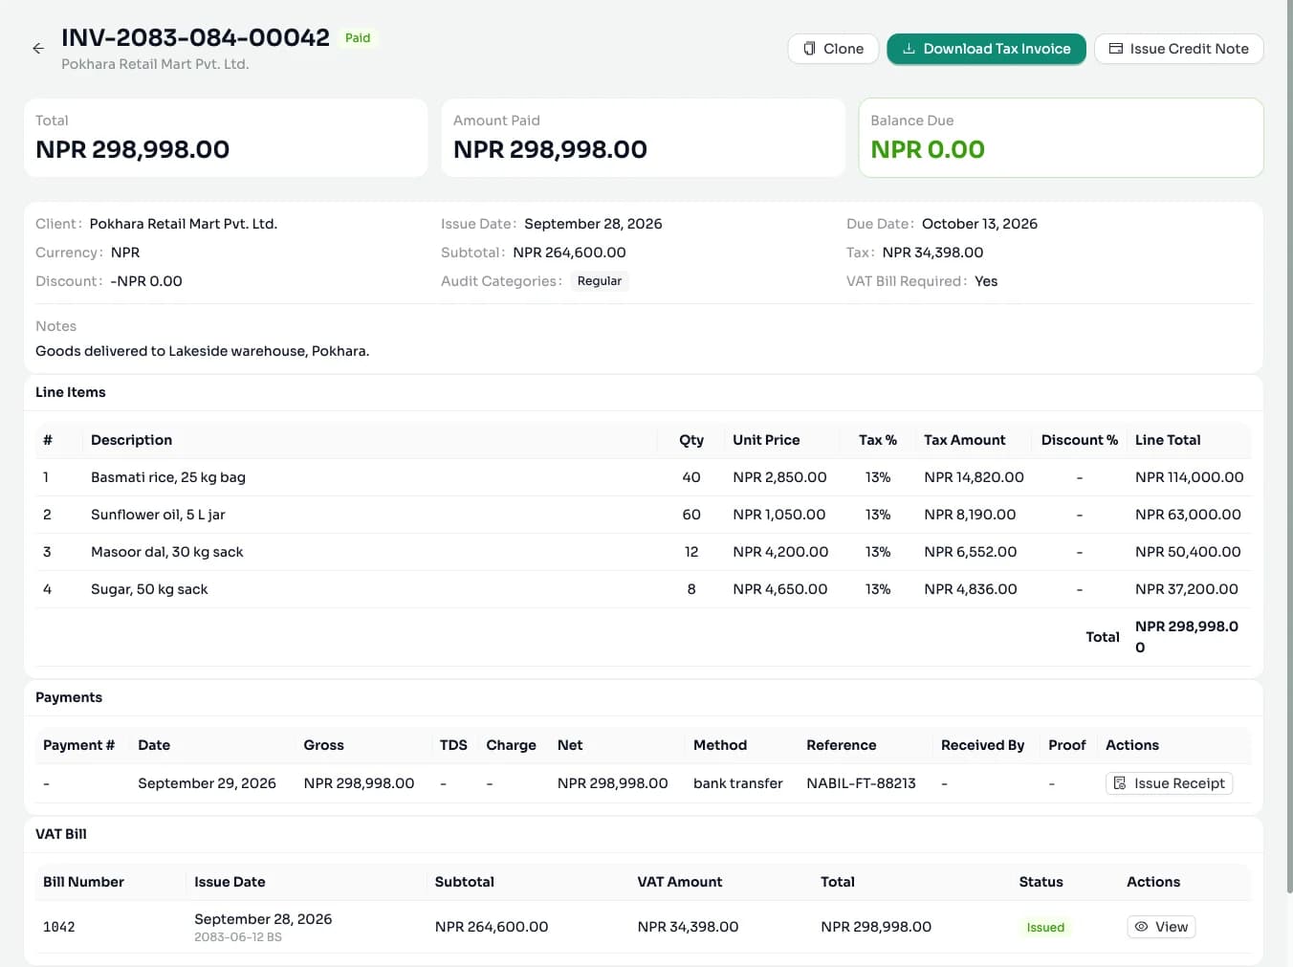This screenshot has width=1293, height=967.
Task: Select the Basmati rice, 25 kg bag row
Action: (643, 477)
